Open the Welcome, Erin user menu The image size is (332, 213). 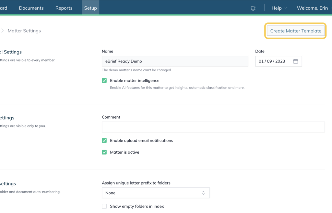pos(314,8)
